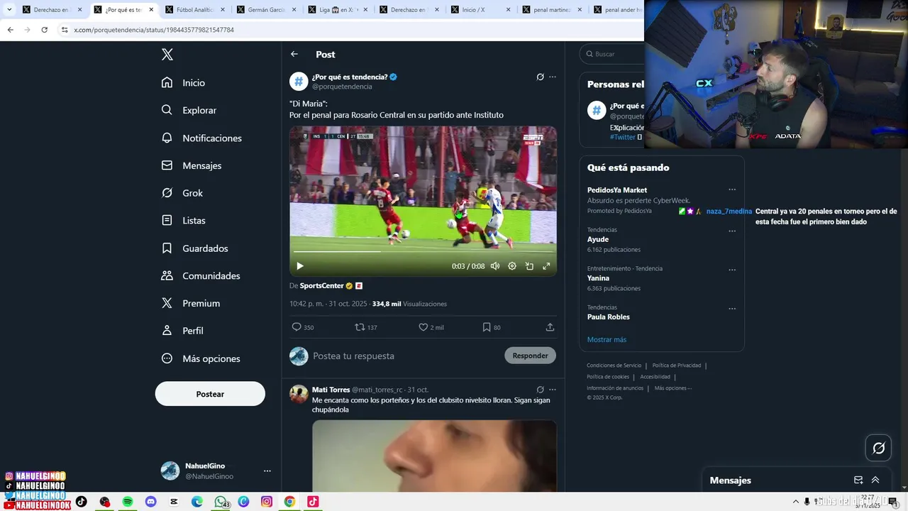
Task: Open the SportsCenter source link
Action: pos(321,285)
